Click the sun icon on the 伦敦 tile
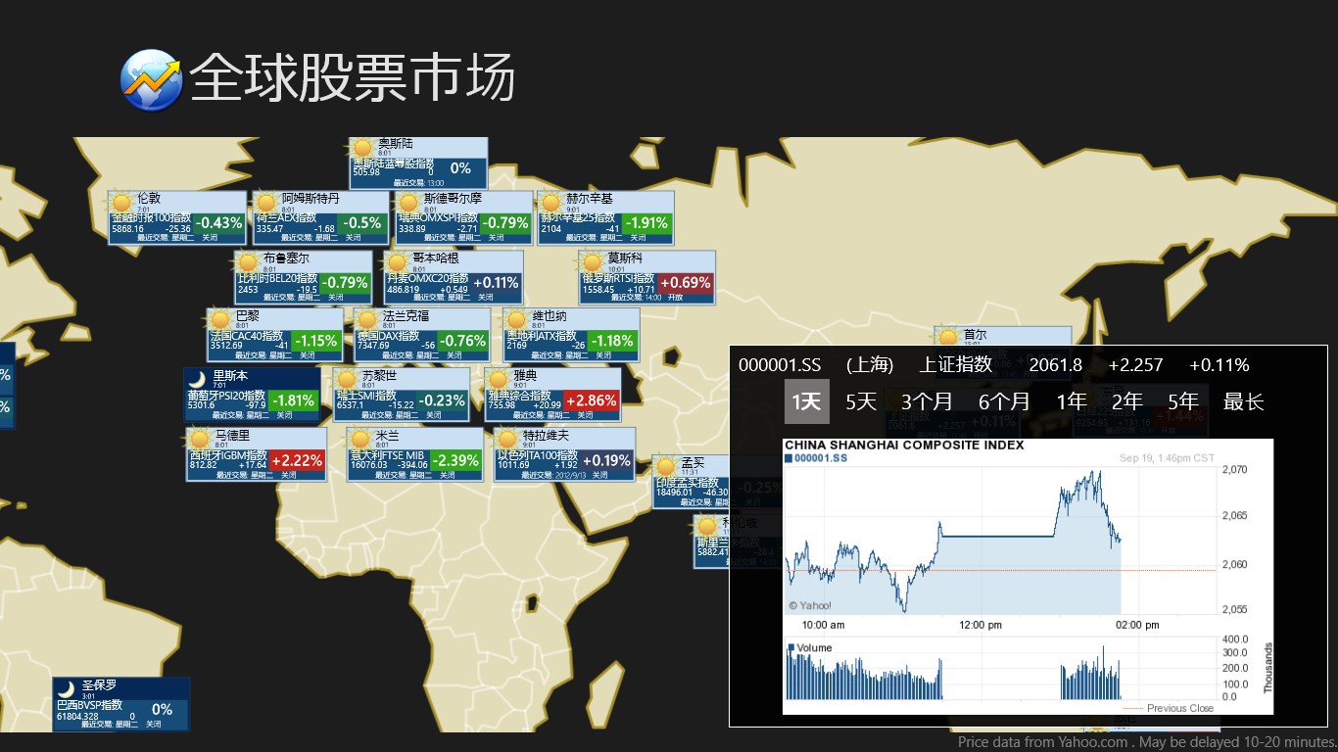This screenshot has height=752, width=1338. [x=123, y=202]
